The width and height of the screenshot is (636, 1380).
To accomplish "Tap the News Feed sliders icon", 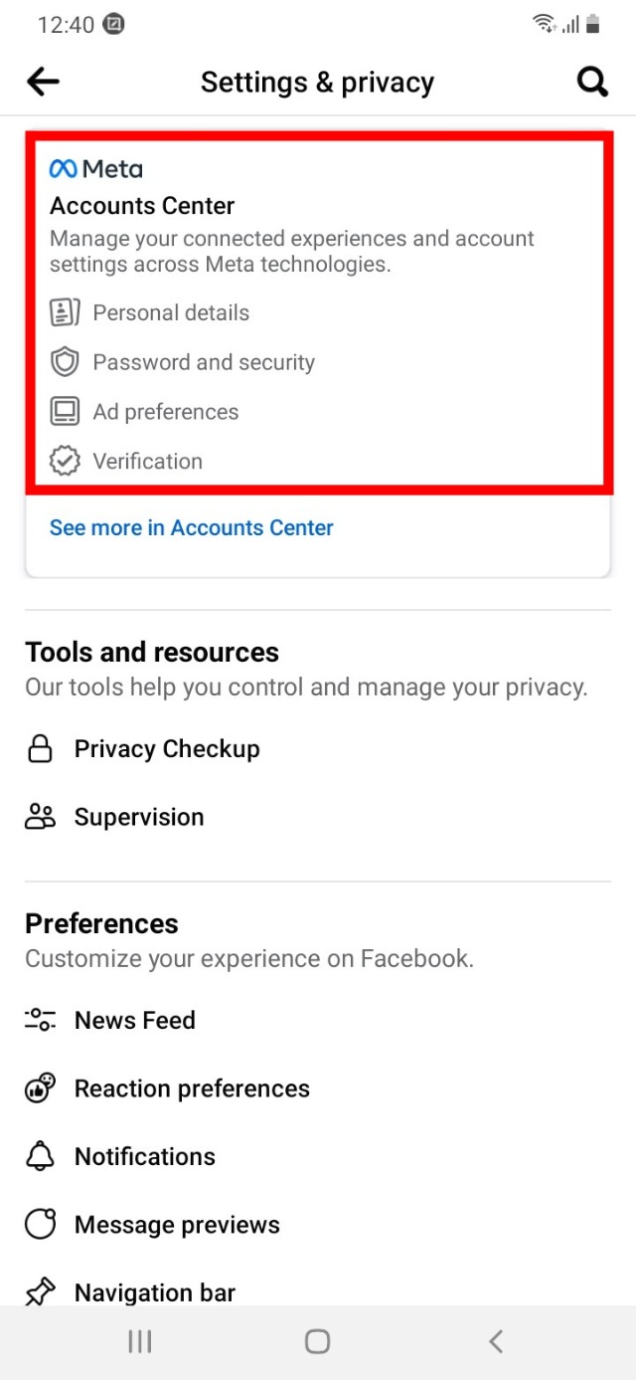I will pos(40,1020).
